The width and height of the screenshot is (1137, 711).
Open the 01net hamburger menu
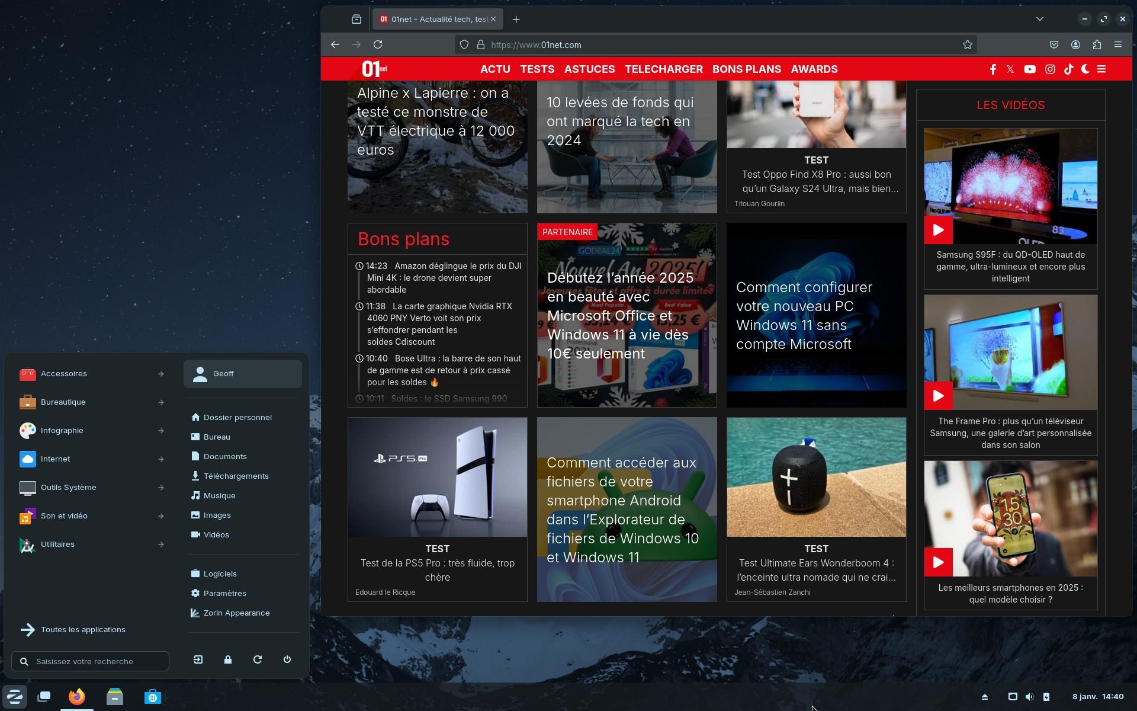point(1101,69)
